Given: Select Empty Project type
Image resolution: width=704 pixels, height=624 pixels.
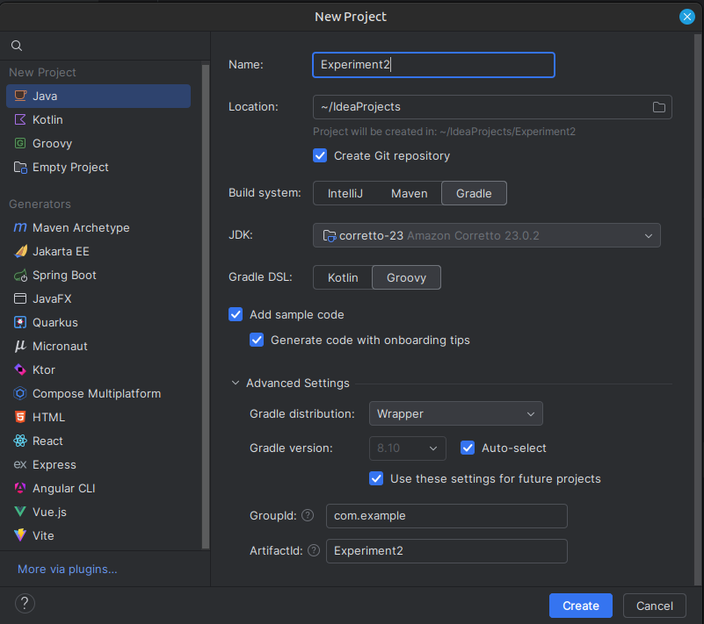Looking at the screenshot, I should [98, 168].
